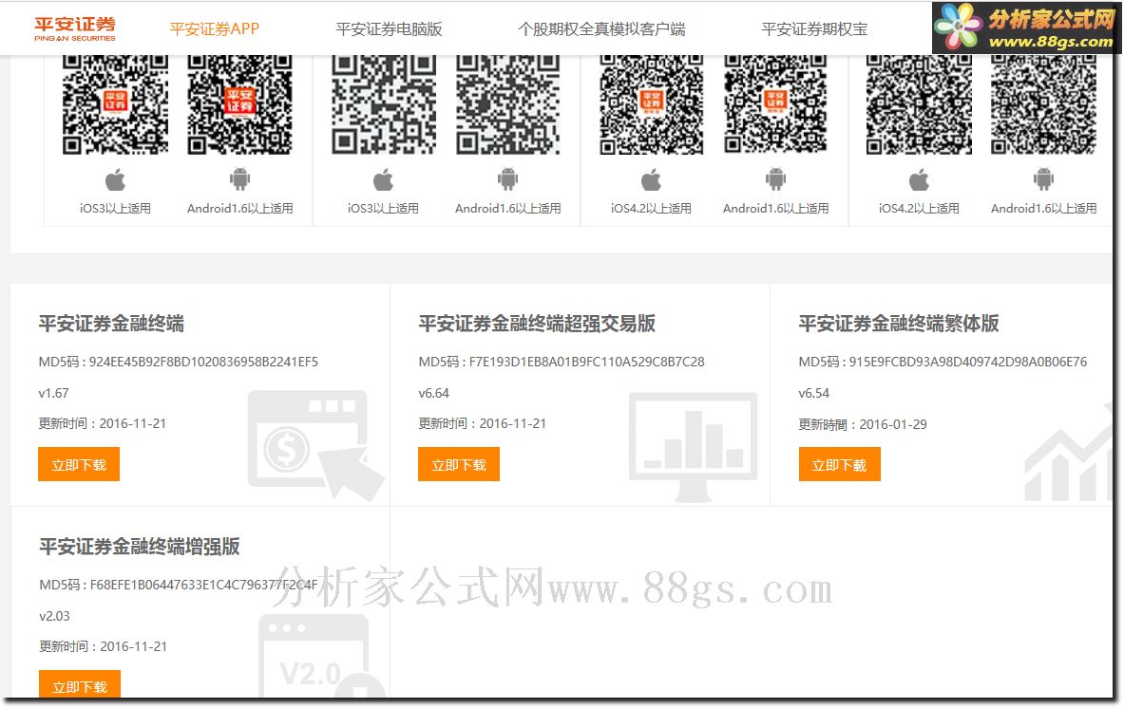The image size is (1124, 708).
Task: Click the Ping An Securities logo
Action: coord(74,28)
